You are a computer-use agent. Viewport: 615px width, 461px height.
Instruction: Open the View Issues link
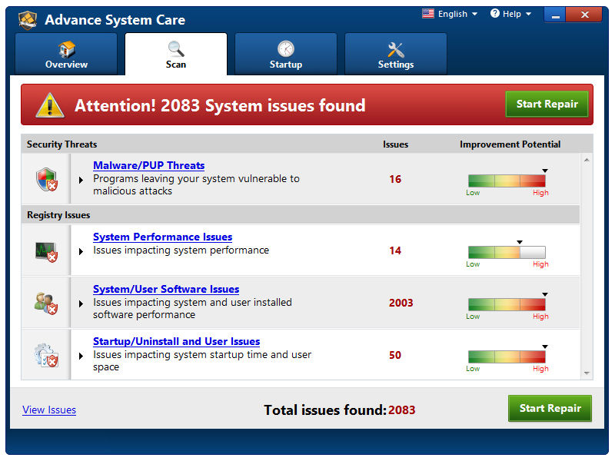(49, 410)
